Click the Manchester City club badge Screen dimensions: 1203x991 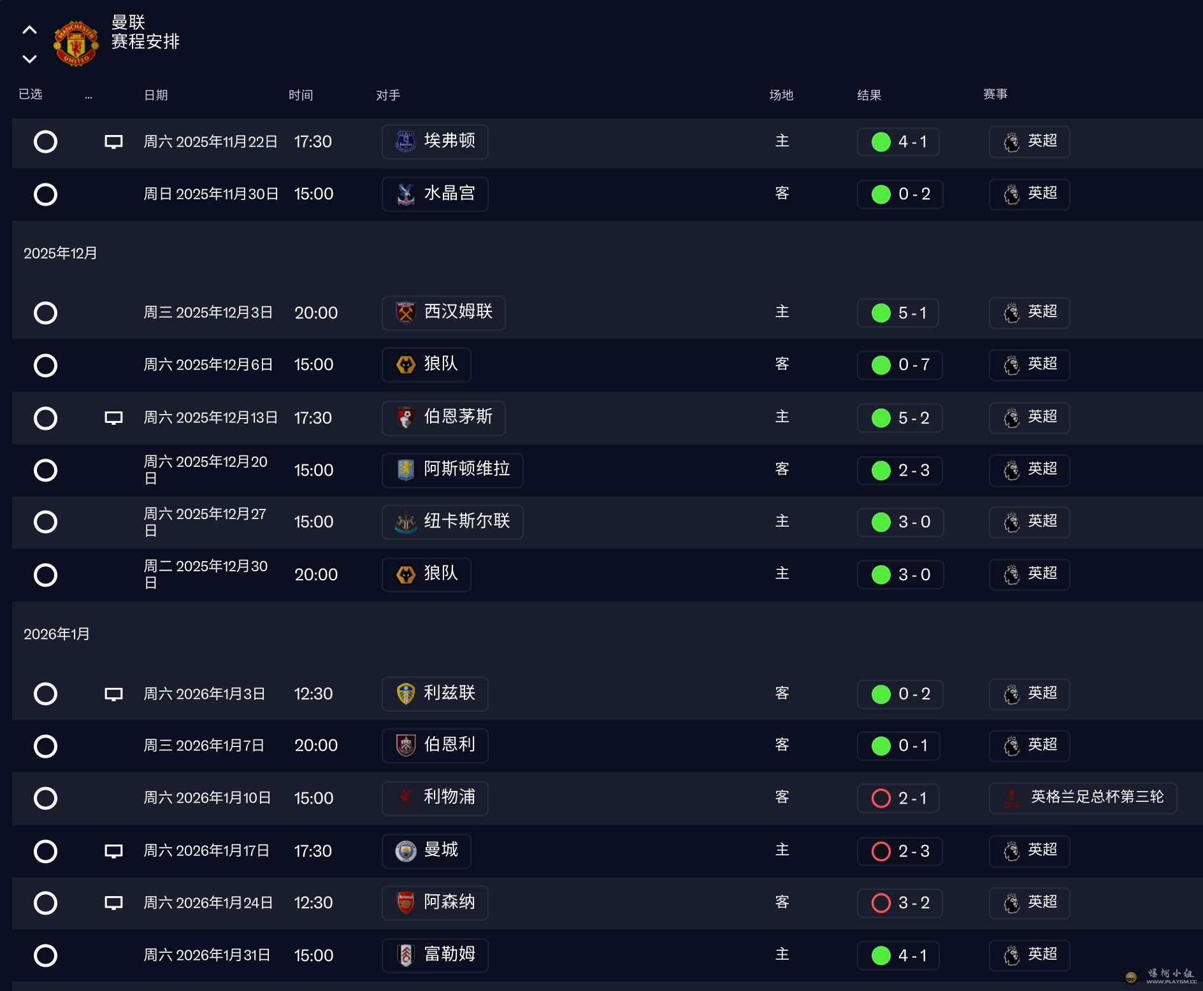405,851
